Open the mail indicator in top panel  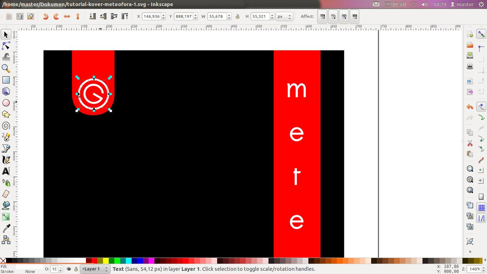(x=376, y=4)
